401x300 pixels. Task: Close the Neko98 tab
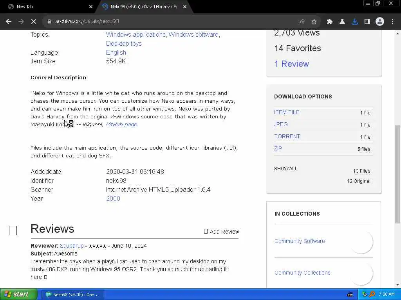pos(185,7)
